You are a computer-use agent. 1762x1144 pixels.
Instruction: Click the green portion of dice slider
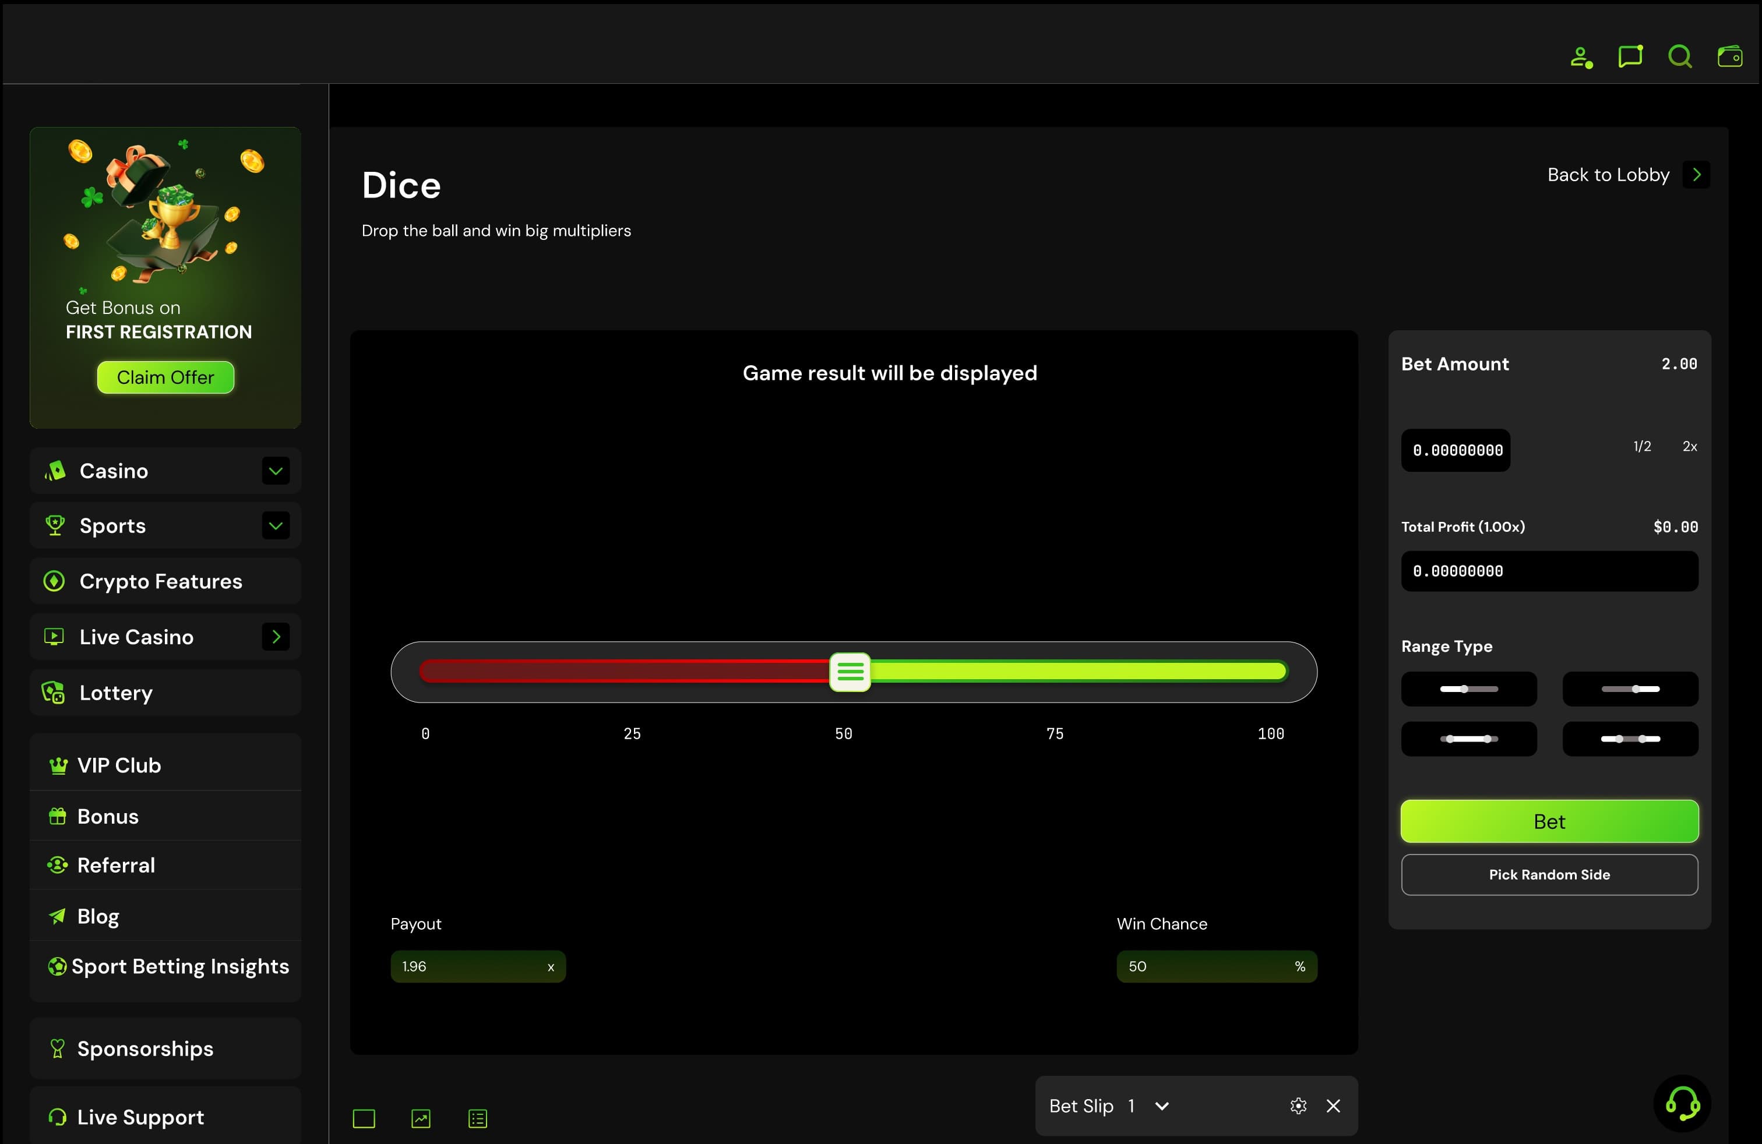pyautogui.click(x=1079, y=672)
